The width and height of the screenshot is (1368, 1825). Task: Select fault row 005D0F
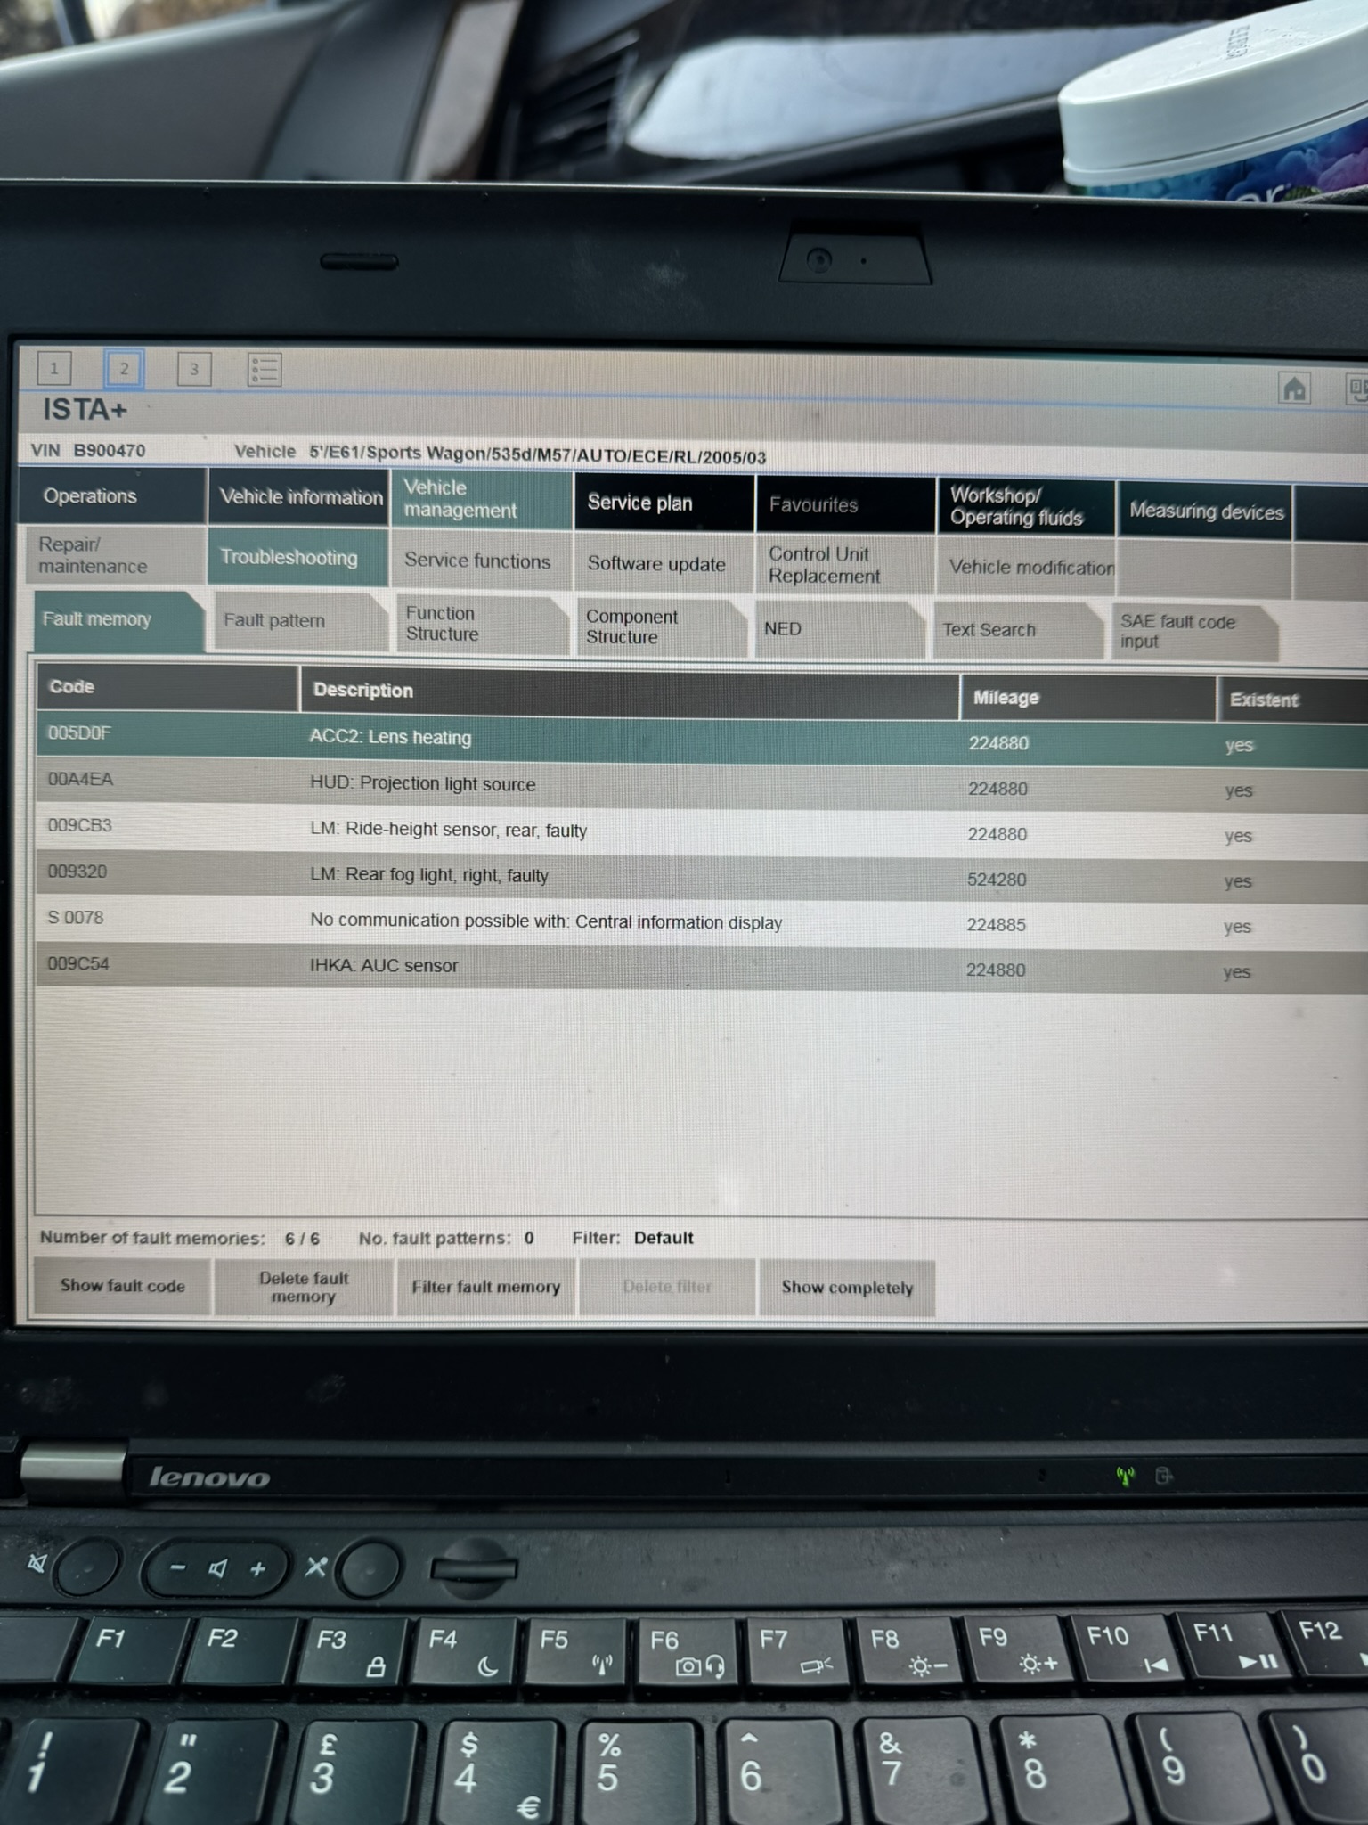click(702, 739)
